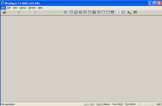This screenshot has width=162, height=106.
Task: Expand the View menu
Action: point(15,8)
